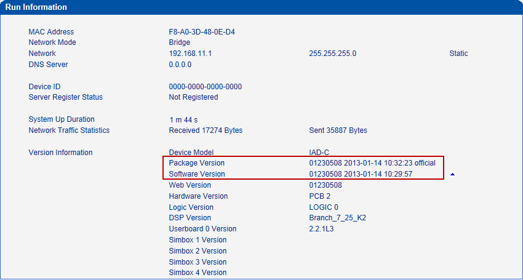Click the Package Version value marked official
This screenshot has width=523, height=280.
tap(372, 163)
